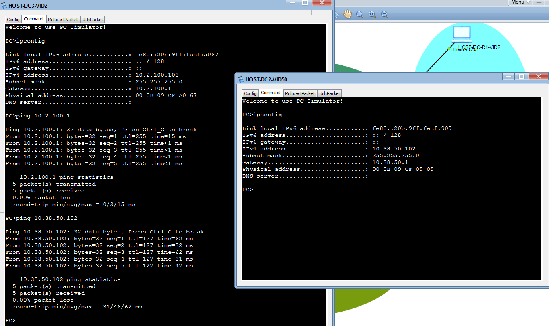Minimize the HOST-DC2-VID50 window
This screenshot has width=549, height=326.
click(x=509, y=76)
